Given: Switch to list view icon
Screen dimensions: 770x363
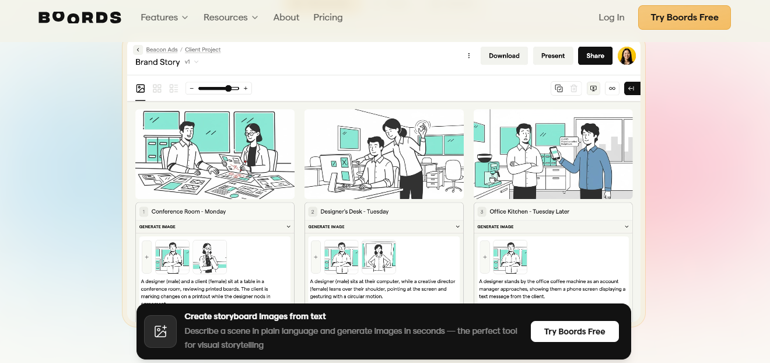Looking at the screenshot, I should pos(174,89).
